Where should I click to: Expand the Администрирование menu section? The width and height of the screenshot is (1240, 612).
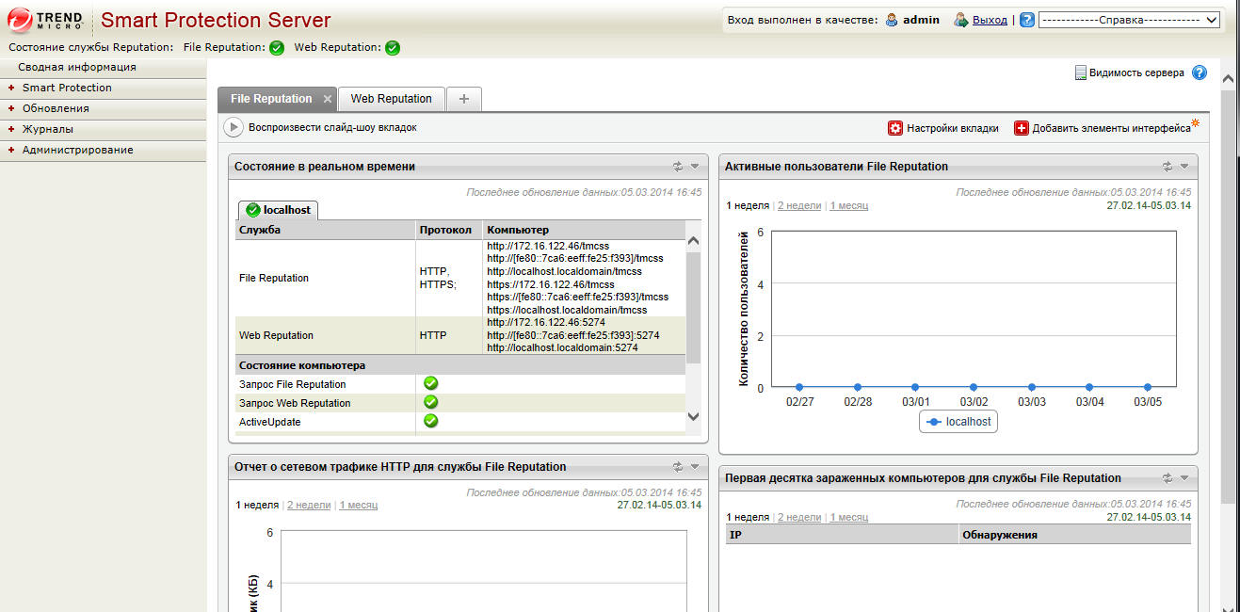[77, 150]
